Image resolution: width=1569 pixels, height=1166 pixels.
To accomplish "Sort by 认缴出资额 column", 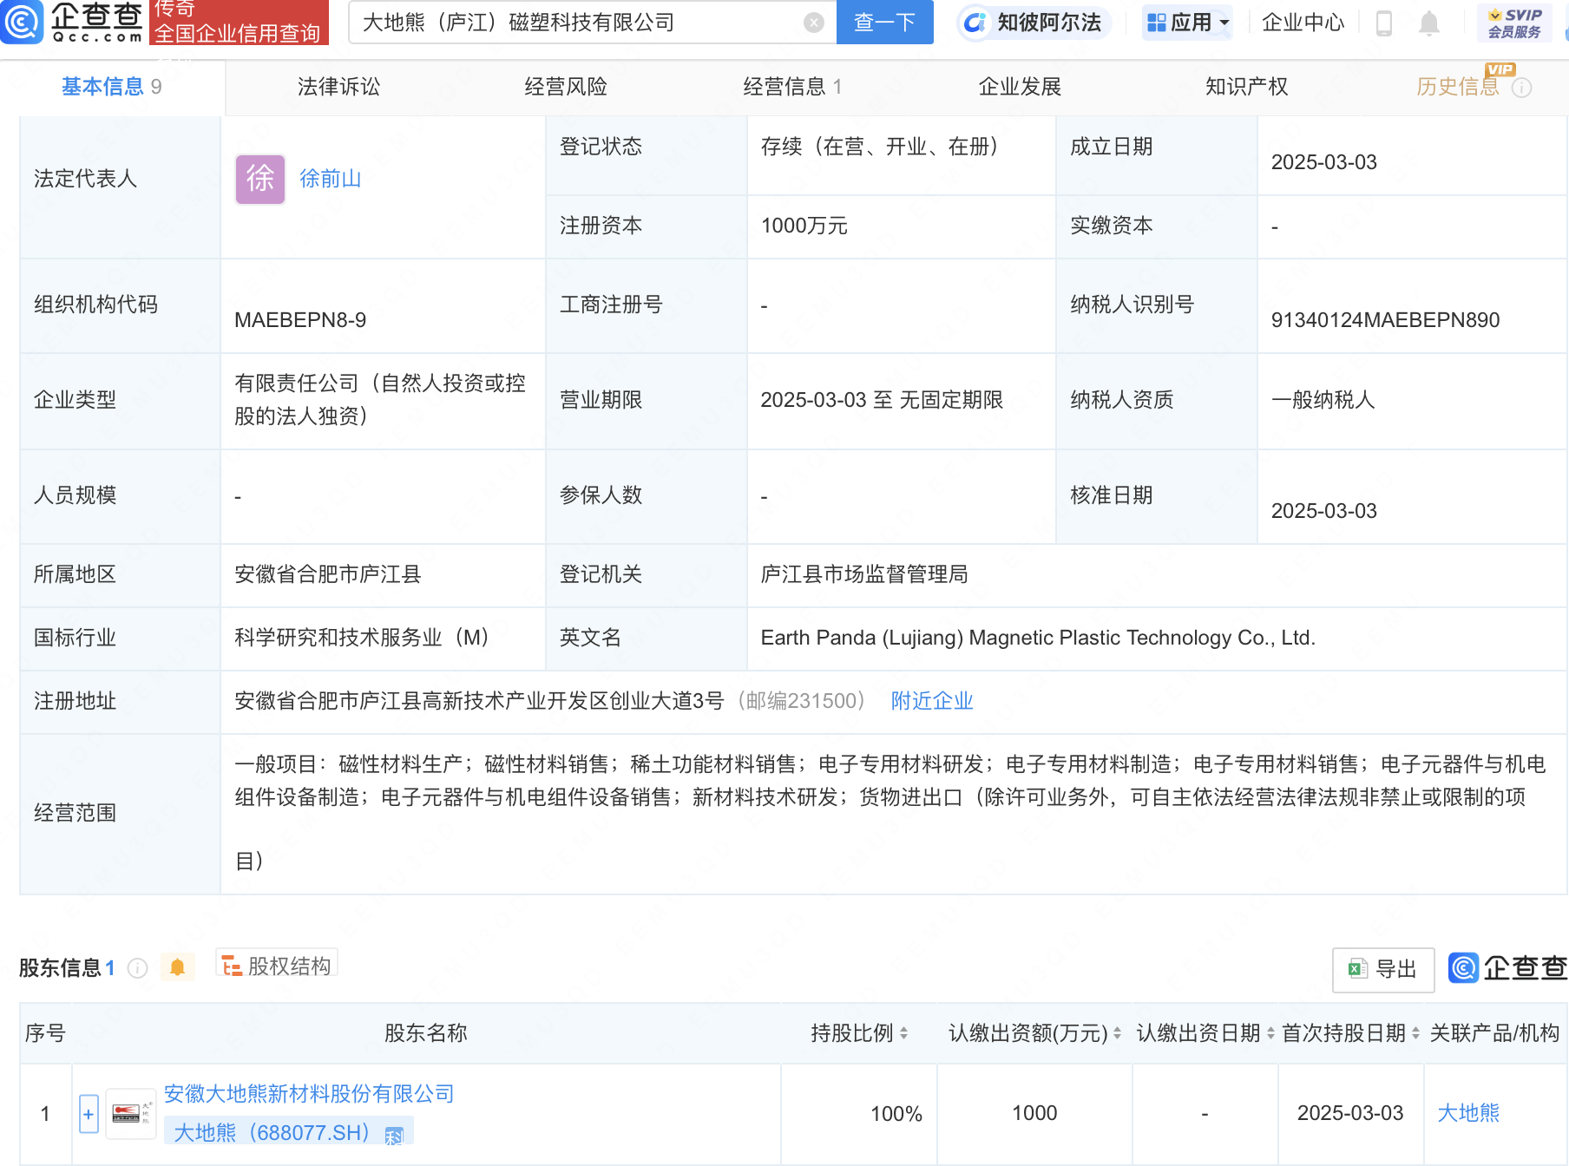I will point(1117,1033).
